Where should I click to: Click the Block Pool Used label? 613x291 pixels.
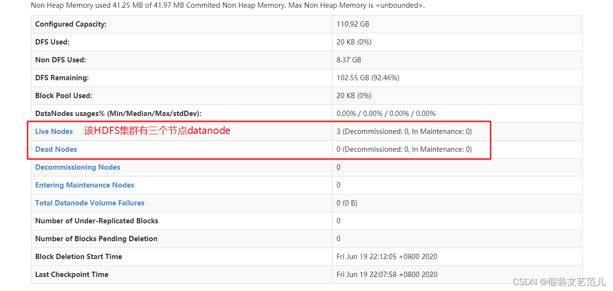[63, 96]
